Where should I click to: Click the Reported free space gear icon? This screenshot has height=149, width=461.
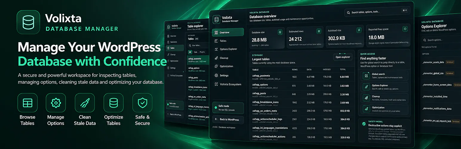click(405, 29)
